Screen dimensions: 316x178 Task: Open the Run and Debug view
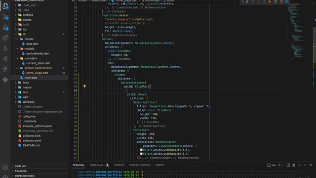(5, 27)
